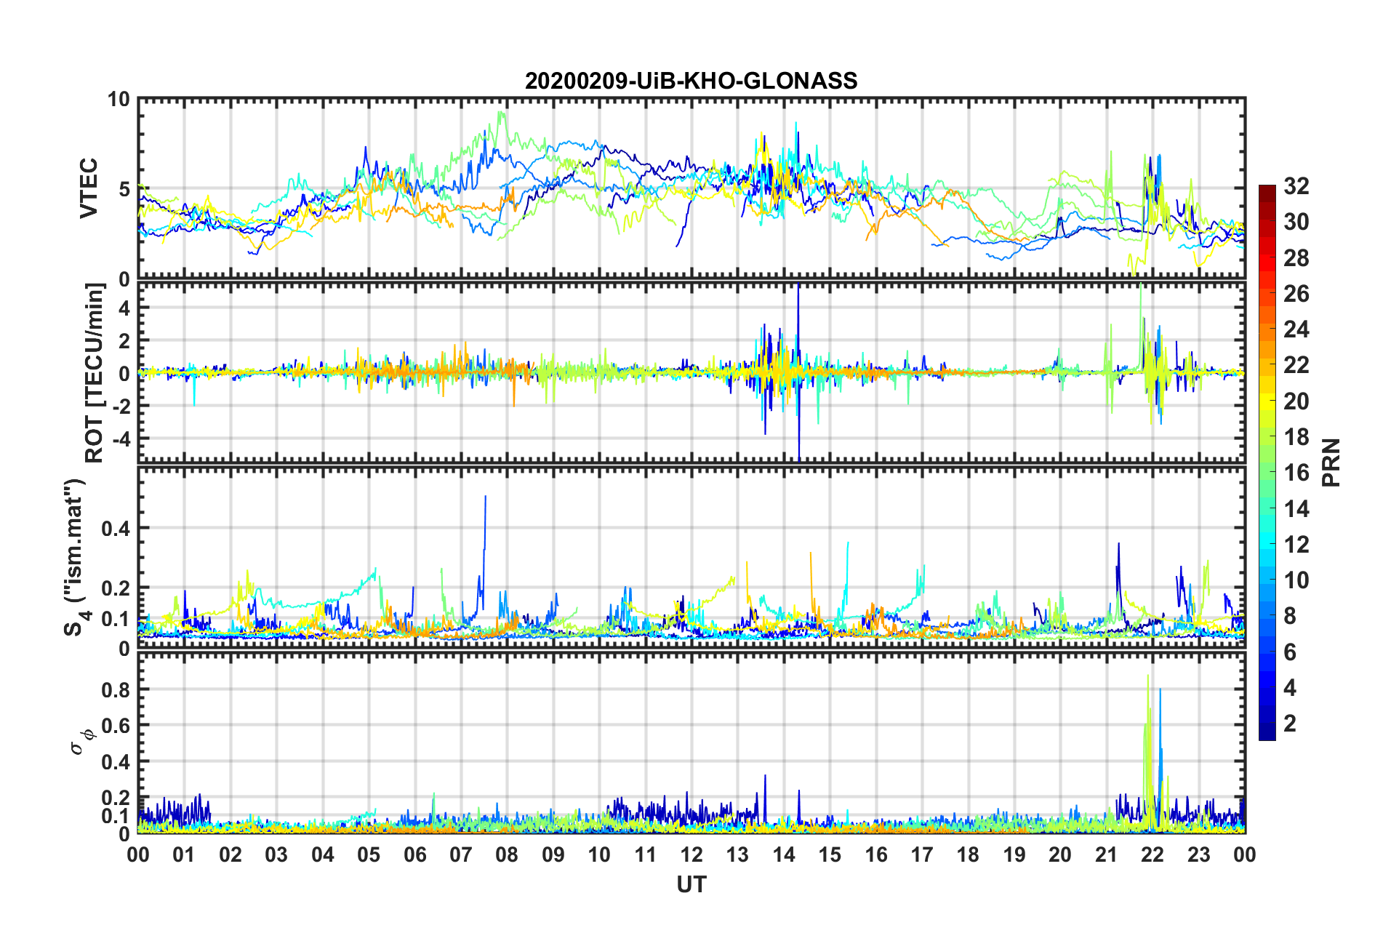Click the large ROT spike near 14:20 UT
This screenshot has height=925, width=1383.
[x=798, y=372]
